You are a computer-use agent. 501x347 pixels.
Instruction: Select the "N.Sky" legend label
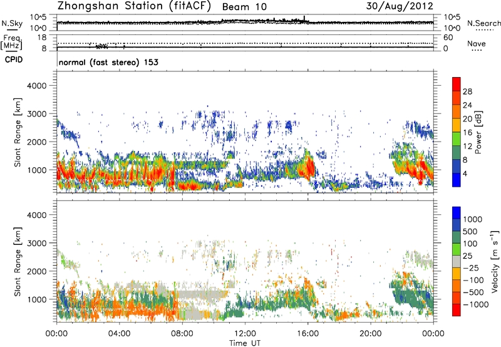click(12, 23)
